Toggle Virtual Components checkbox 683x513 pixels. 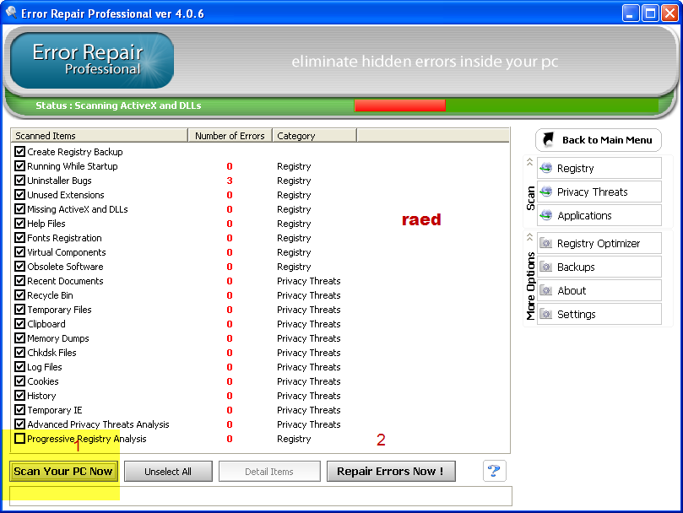(19, 252)
